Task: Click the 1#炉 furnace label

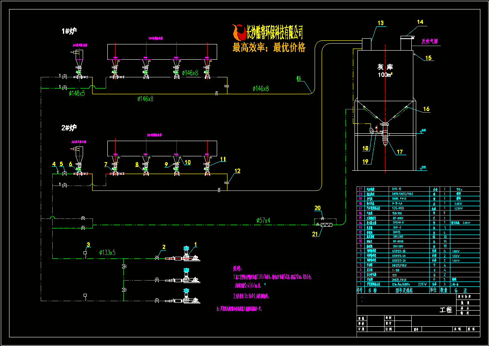Action: coord(69,31)
